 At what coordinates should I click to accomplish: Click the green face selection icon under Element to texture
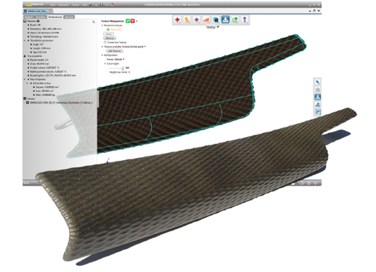tap(108, 29)
